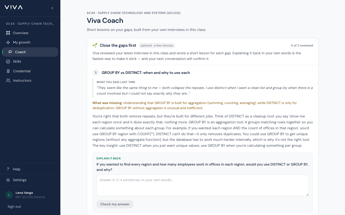Click the Lena Varga avatar circle
This screenshot has width=345, height=215.
click(x=9, y=195)
